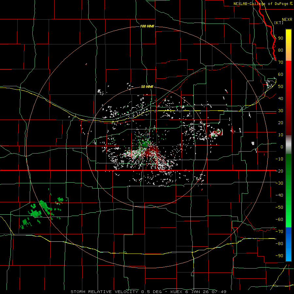
Task: Click the -10 value on the velocity scale
Action: point(279,159)
